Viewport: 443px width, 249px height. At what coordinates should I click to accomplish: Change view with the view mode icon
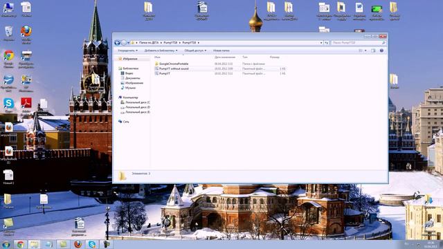tap(361, 50)
